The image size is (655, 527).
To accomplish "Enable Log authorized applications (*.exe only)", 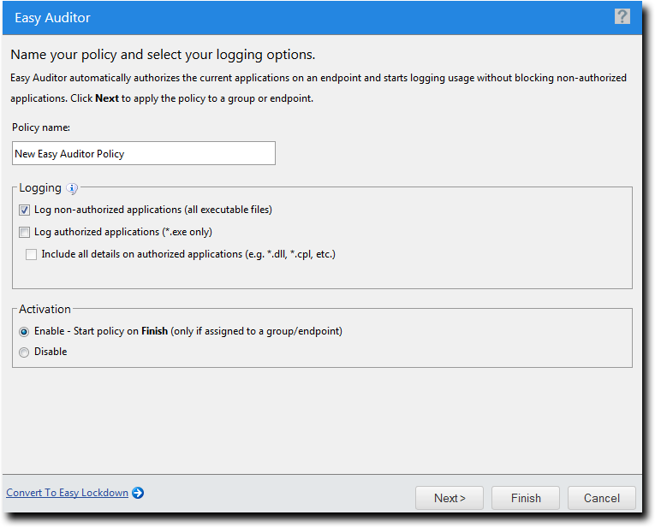I will coord(24,232).
